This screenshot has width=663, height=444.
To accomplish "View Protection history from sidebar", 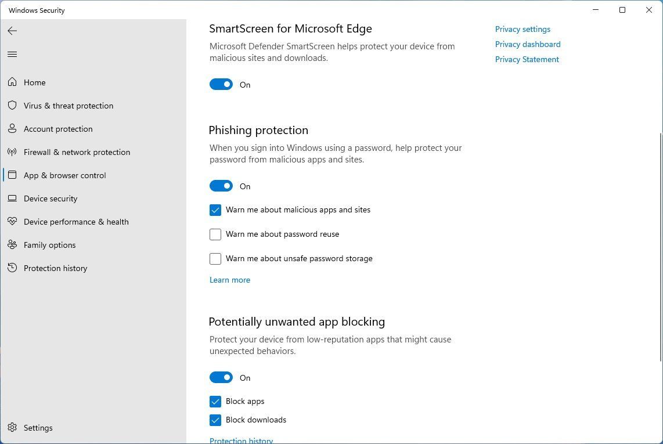I will click(55, 268).
